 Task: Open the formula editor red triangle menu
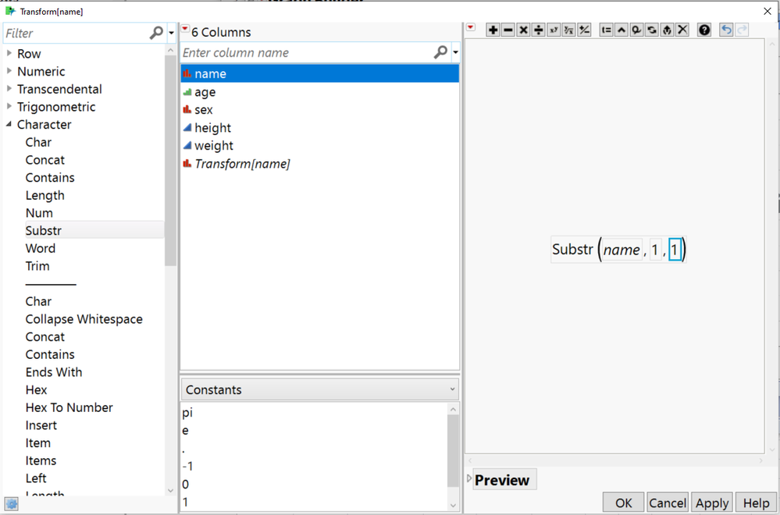pyautogui.click(x=471, y=28)
